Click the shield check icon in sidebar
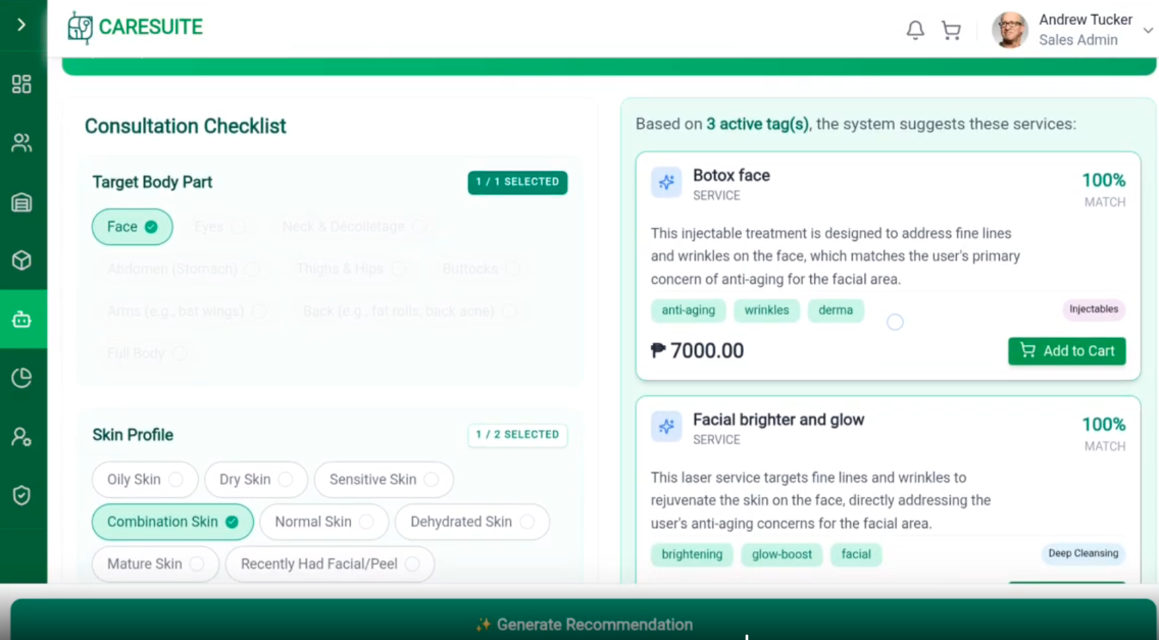 click(22, 495)
